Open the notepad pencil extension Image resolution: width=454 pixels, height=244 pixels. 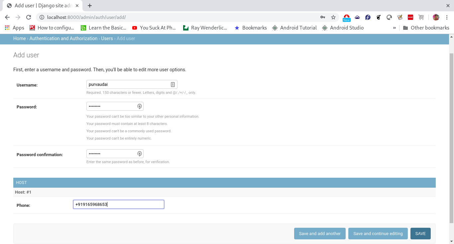[400, 17]
